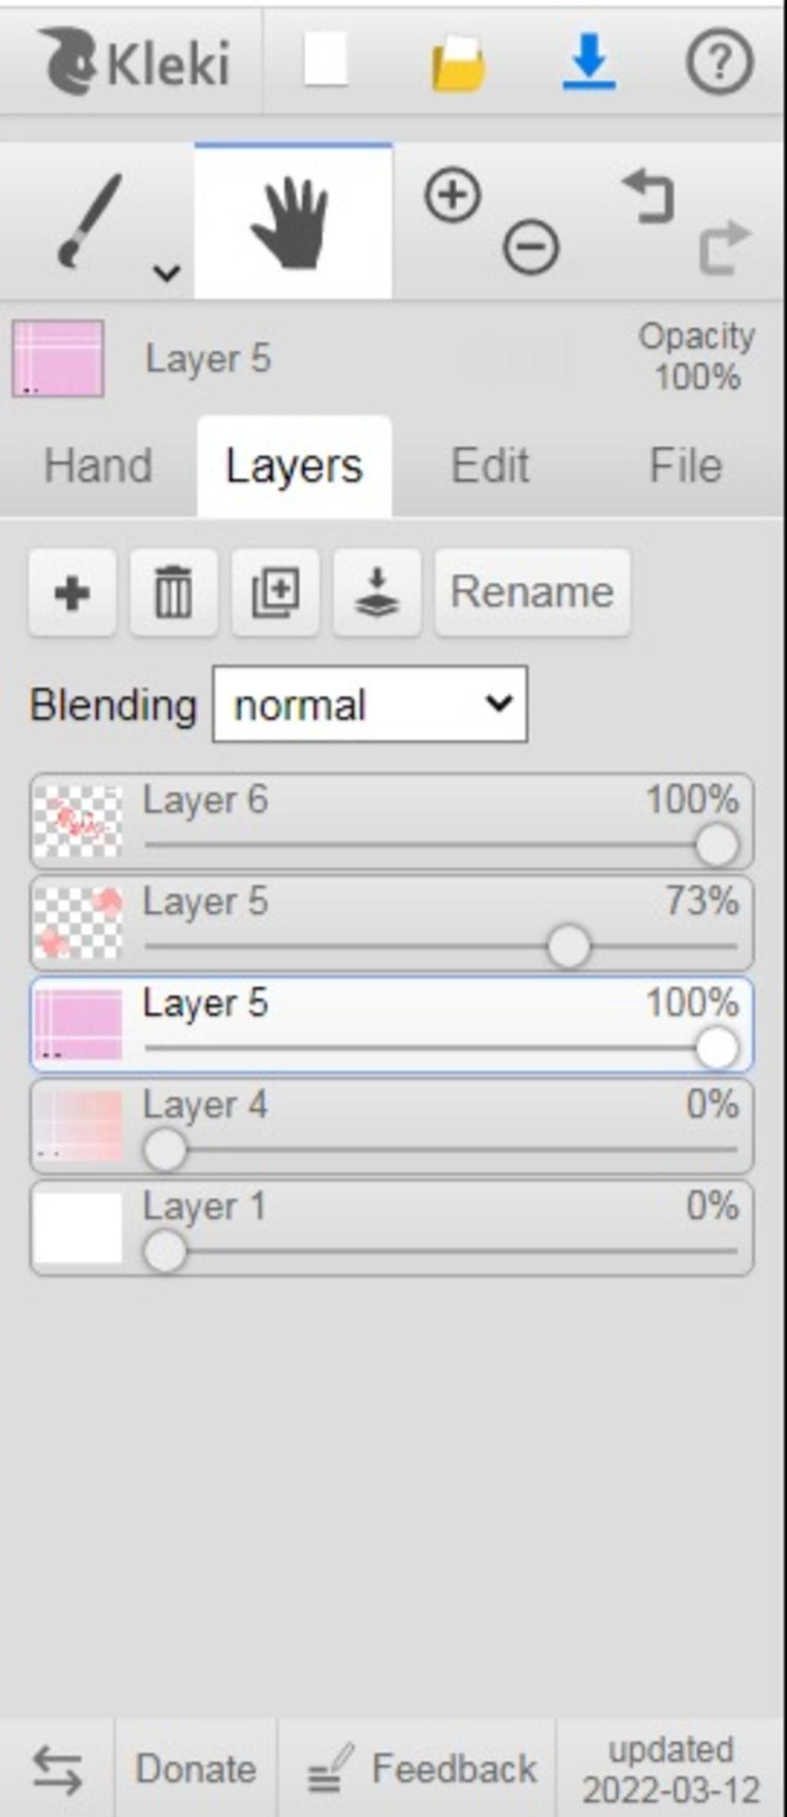787x1817 pixels.
Task: Duplicate the current layer
Action: pos(275,593)
